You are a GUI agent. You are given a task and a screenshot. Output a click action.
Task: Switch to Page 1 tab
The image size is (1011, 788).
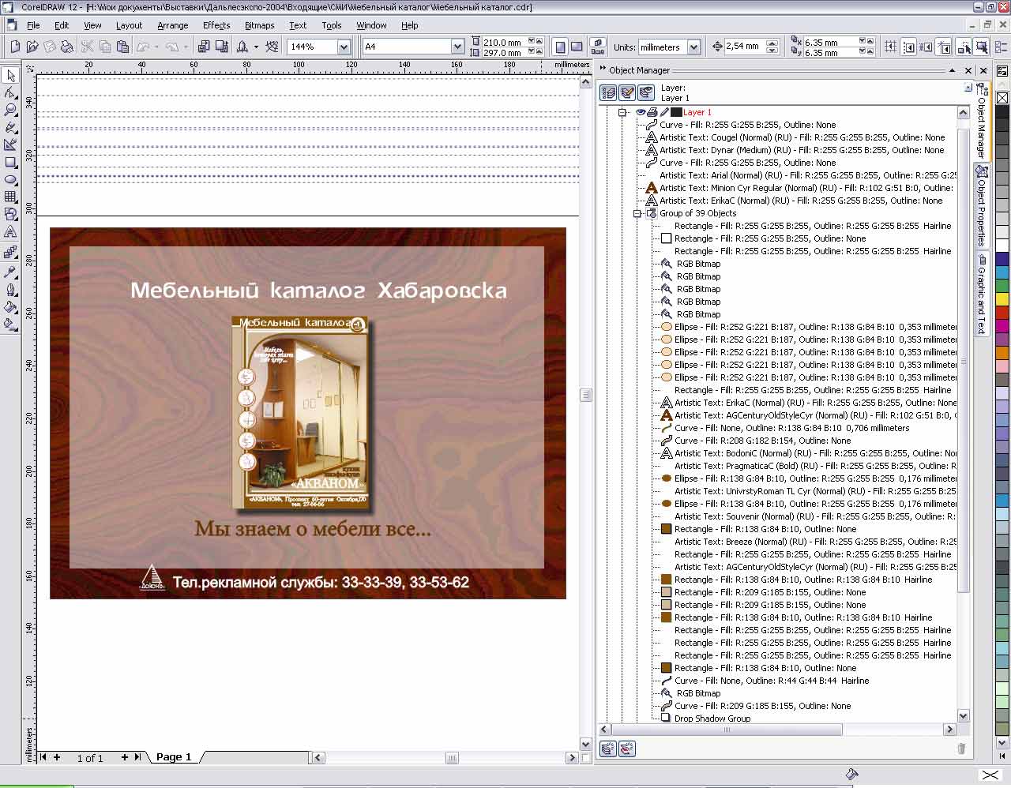pyautogui.click(x=174, y=756)
